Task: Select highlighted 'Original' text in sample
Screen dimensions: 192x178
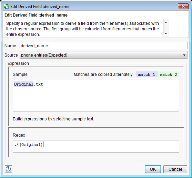Action: pos(24,84)
